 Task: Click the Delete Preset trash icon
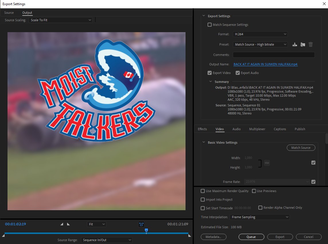coord(311,44)
